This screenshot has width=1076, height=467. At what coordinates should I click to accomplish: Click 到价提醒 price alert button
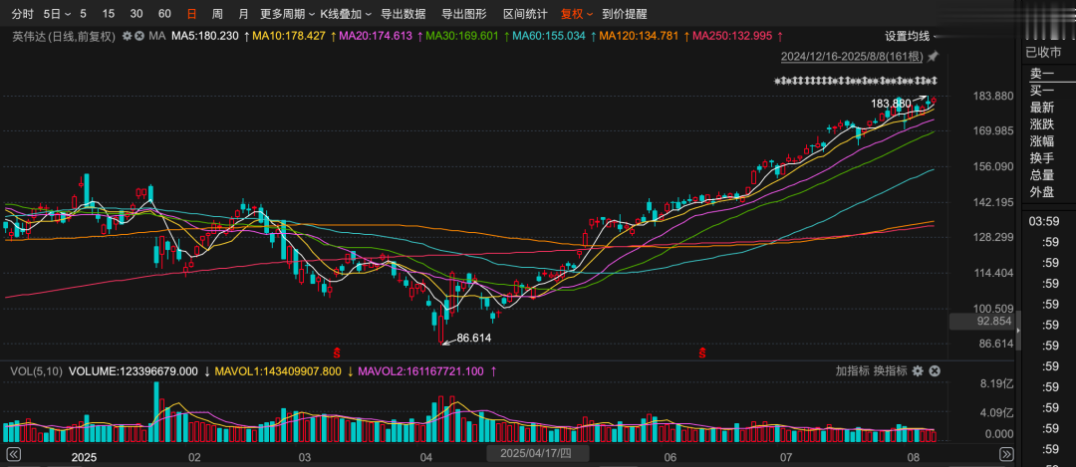(x=624, y=14)
